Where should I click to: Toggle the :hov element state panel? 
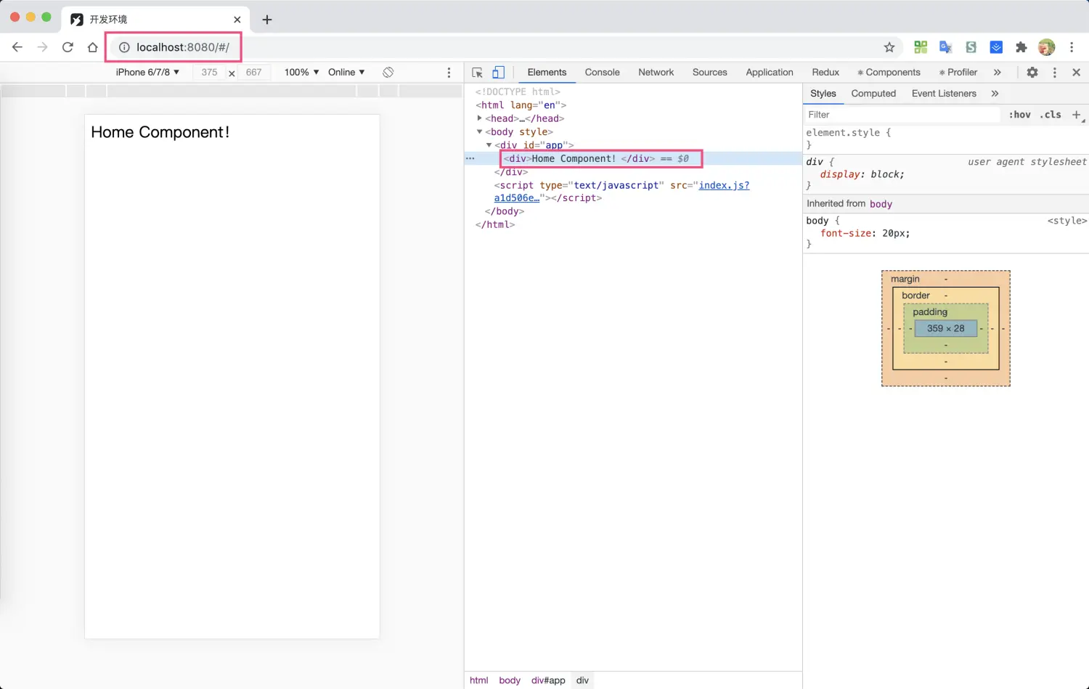click(1019, 115)
